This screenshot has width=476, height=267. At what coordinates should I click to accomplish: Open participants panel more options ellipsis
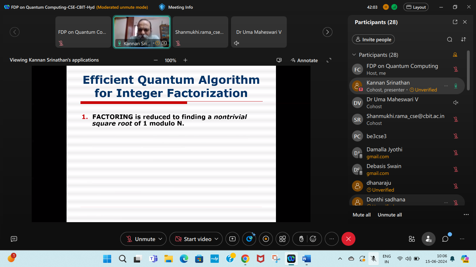pos(466,215)
